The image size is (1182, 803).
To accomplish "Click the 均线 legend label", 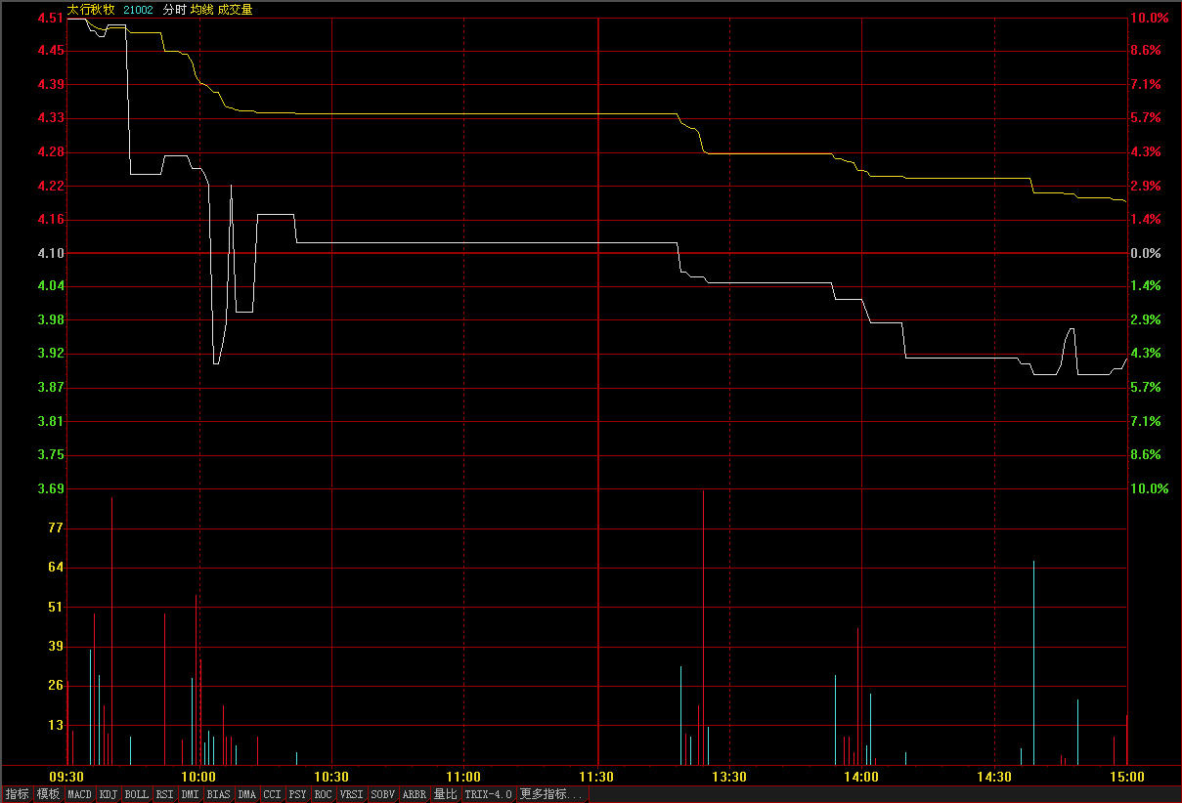I will (x=201, y=10).
